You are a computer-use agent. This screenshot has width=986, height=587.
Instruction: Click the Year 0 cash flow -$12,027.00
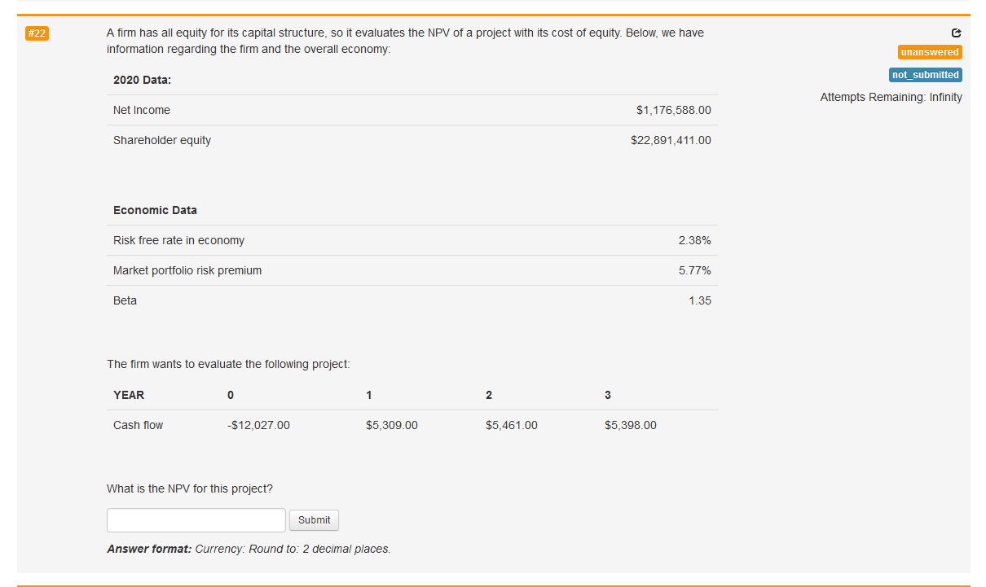tap(258, 425)
